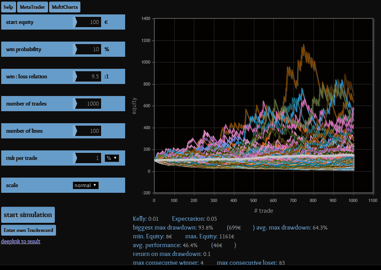Open Enter own Trackrecord

28,230
